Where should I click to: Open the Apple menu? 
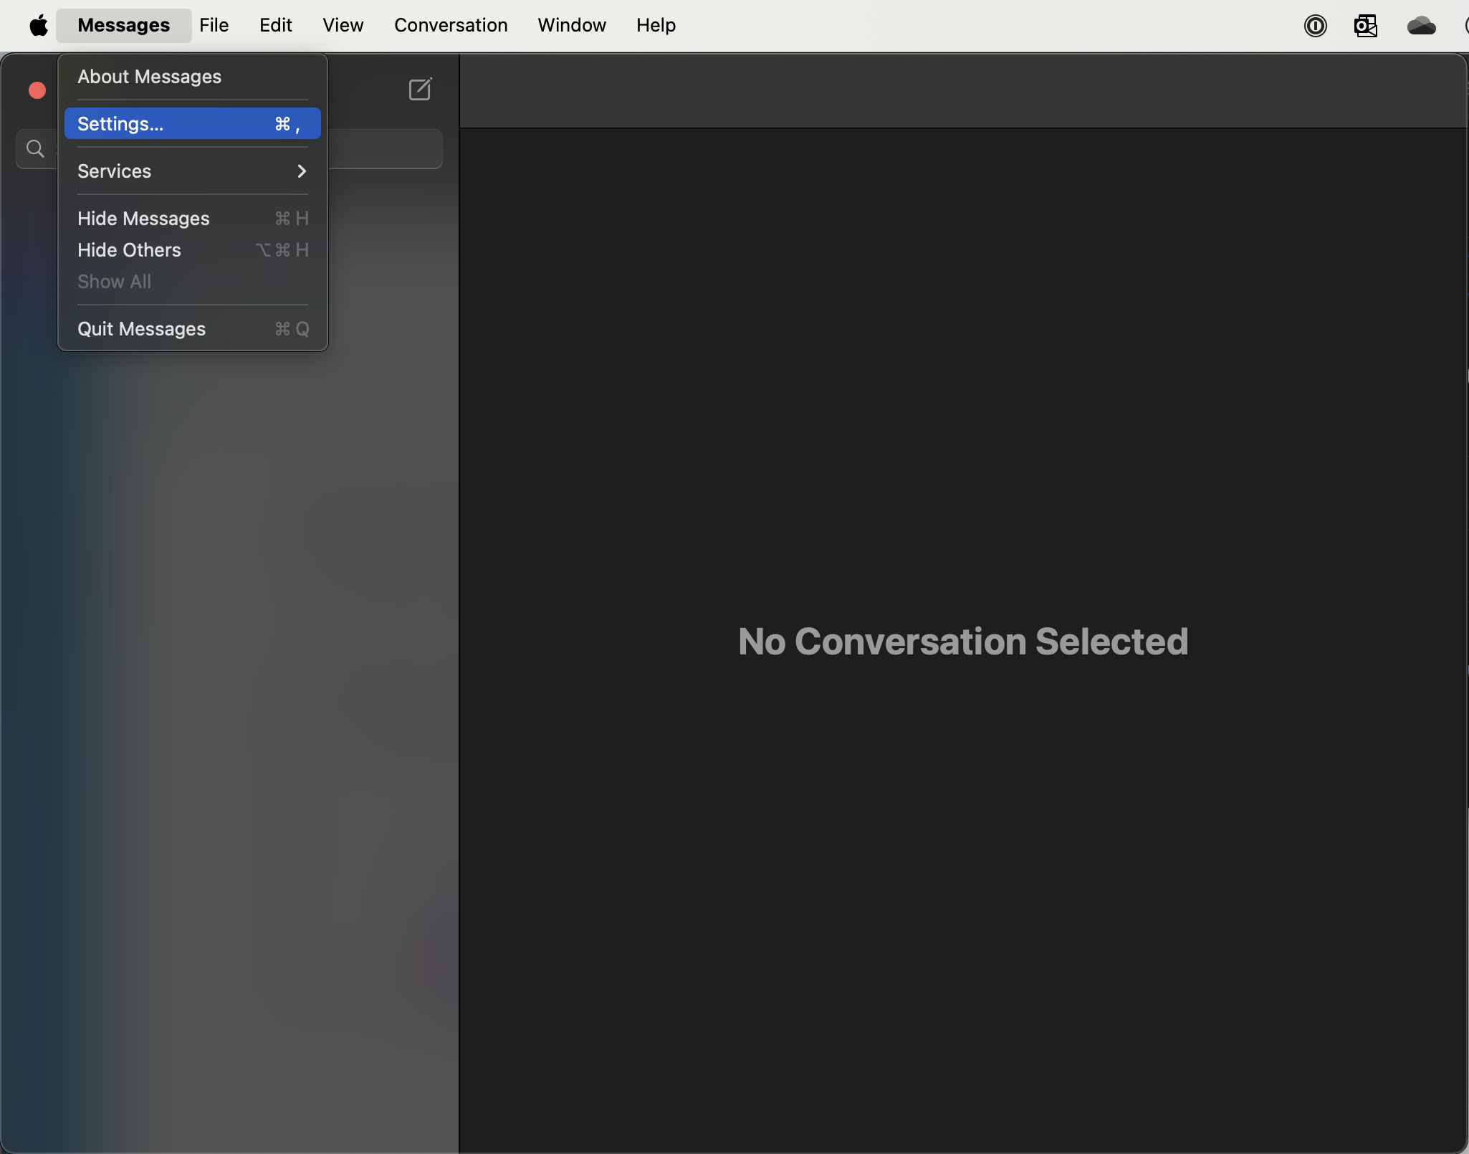[39, 25]
